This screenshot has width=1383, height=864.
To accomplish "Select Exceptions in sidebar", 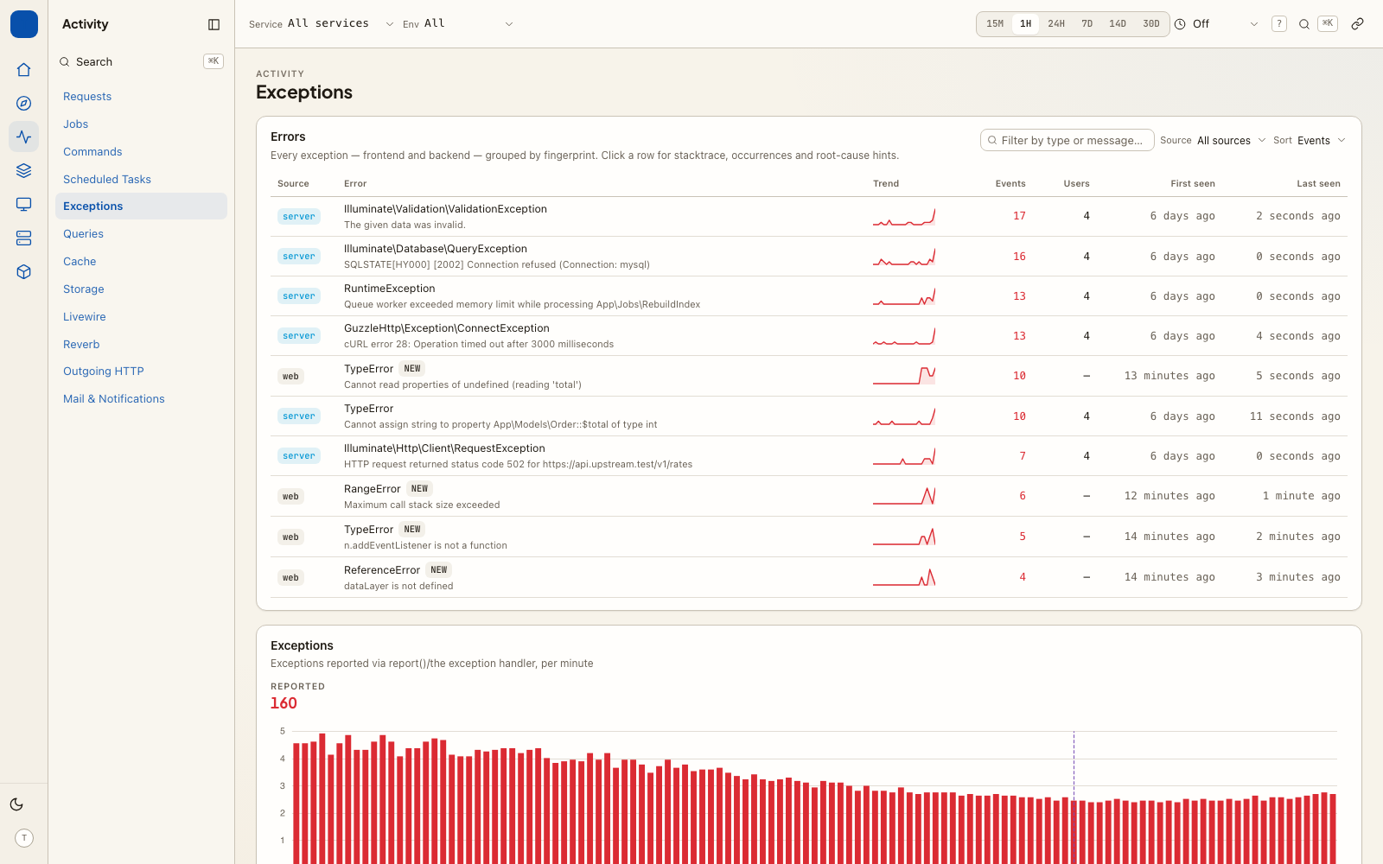I will [x=141, y=206].
